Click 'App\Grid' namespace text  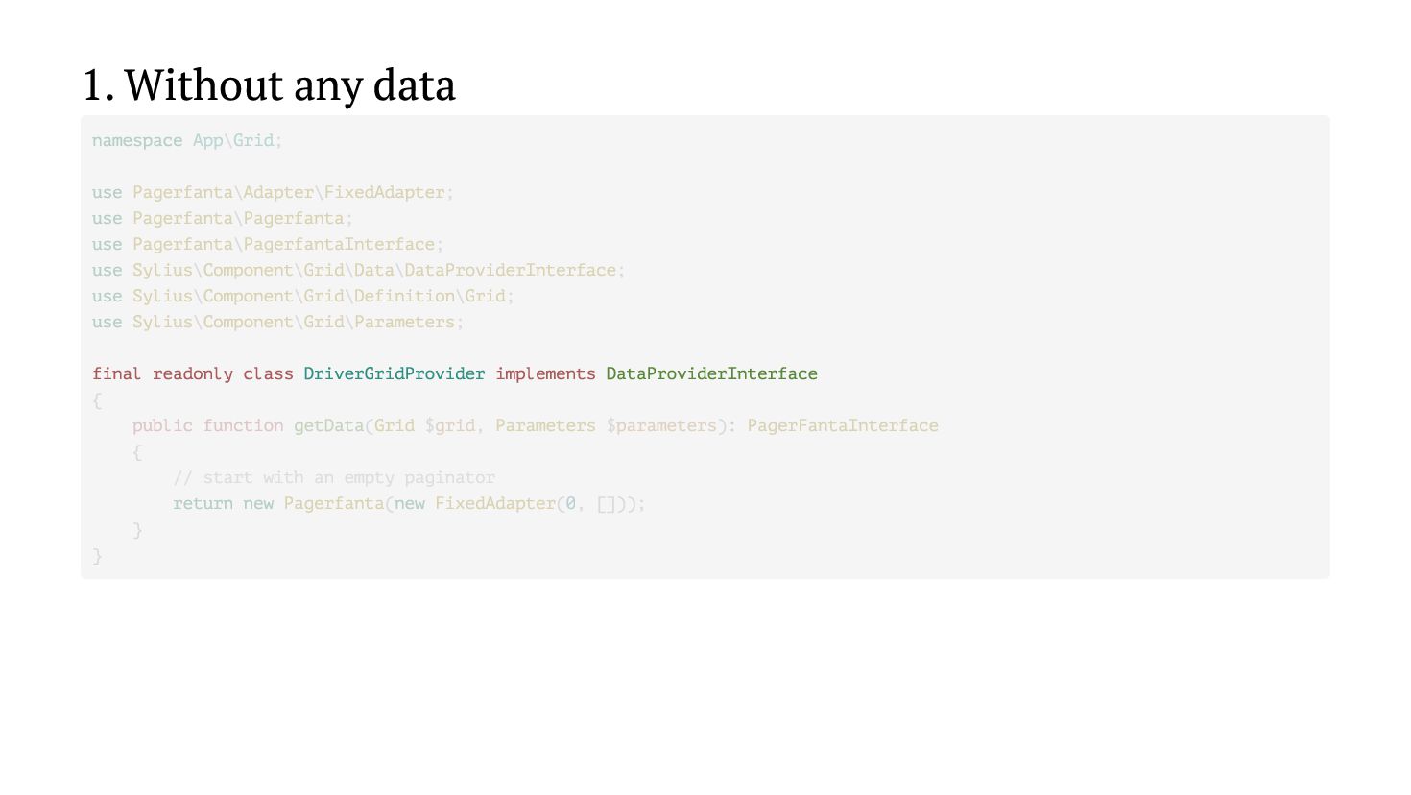[x=233, y=140]
